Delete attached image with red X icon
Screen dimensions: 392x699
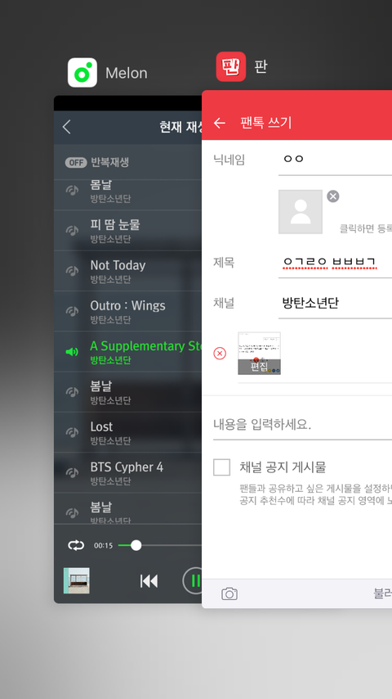point(220,354)
